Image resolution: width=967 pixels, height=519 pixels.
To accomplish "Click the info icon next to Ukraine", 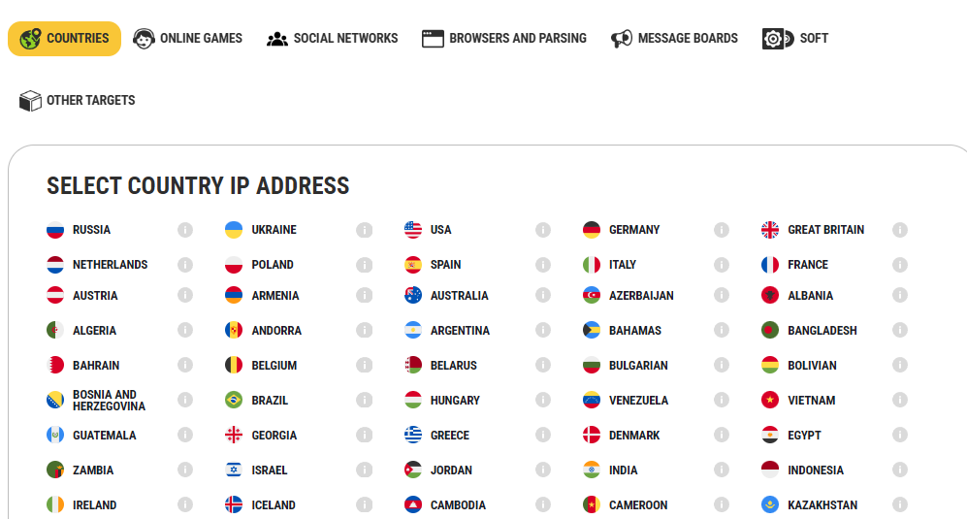I will click(364, 230).
